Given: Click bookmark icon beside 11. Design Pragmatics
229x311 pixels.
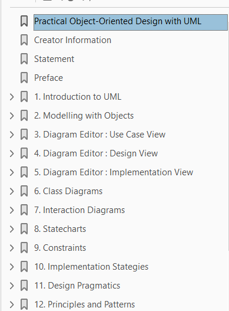Looking at the screenshot, I should pyautogui.click(x=24, y=286).
